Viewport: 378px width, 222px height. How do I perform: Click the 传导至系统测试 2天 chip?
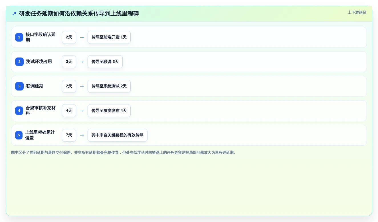coord(109,86)
